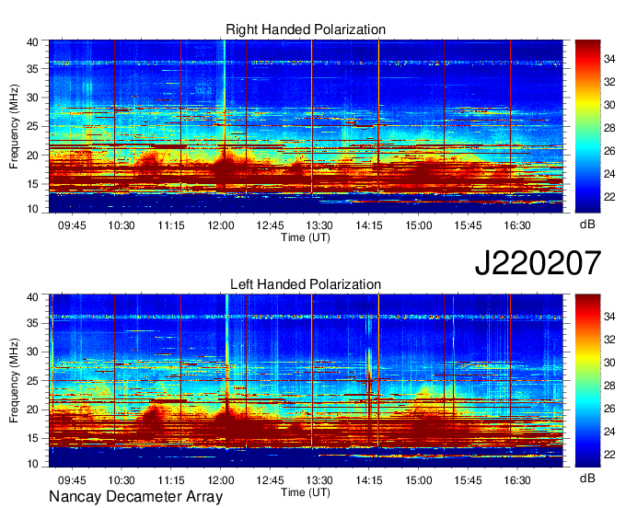Image resolution: width=626 pixels, height=508 pixels.
Task: Click the Left Handed Polarization title
Action: coord(306,284)
